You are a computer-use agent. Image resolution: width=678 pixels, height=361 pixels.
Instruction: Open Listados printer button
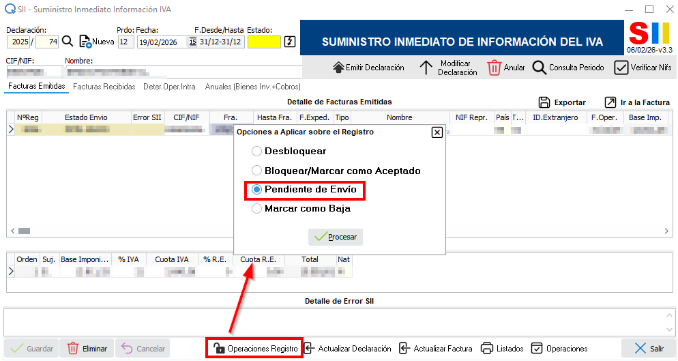point(502,349)
